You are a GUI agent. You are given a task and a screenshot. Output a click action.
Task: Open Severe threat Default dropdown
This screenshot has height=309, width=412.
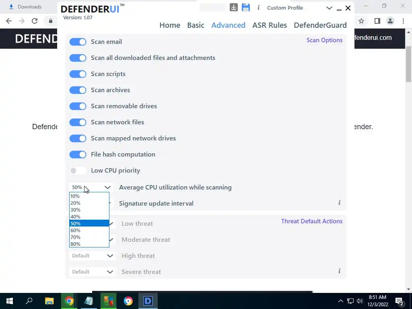92,272
